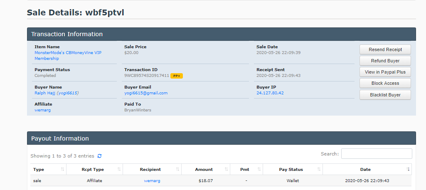Image resolution: width=426 pixels, height=190 pixels.
Task: Open recipient wemarg link in payout table
Action: coord(152,180)
